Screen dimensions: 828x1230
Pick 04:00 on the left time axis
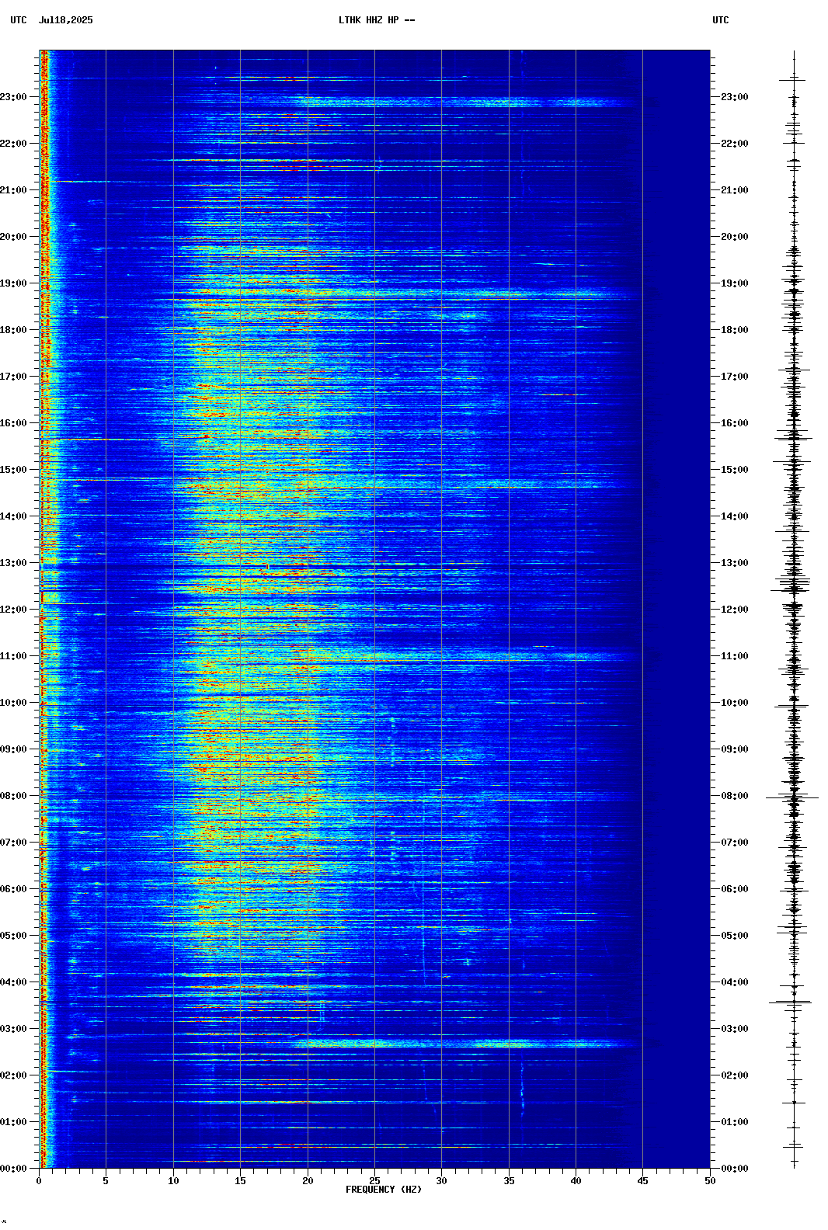[13, 982]
